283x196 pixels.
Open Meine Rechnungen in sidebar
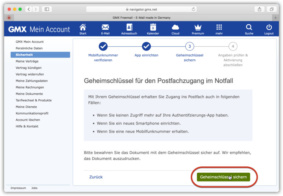(x=30, y=87)
